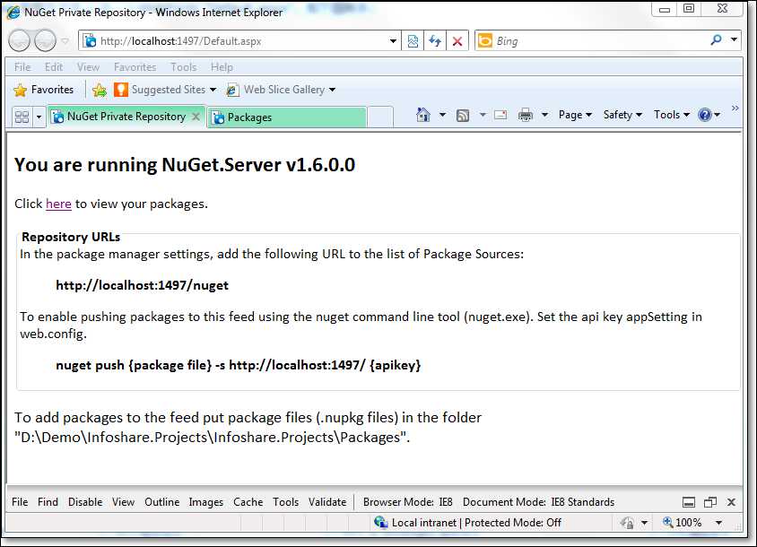757x547 pixels.
Task: Open the Help menu
Action: [x=222, y=67]
